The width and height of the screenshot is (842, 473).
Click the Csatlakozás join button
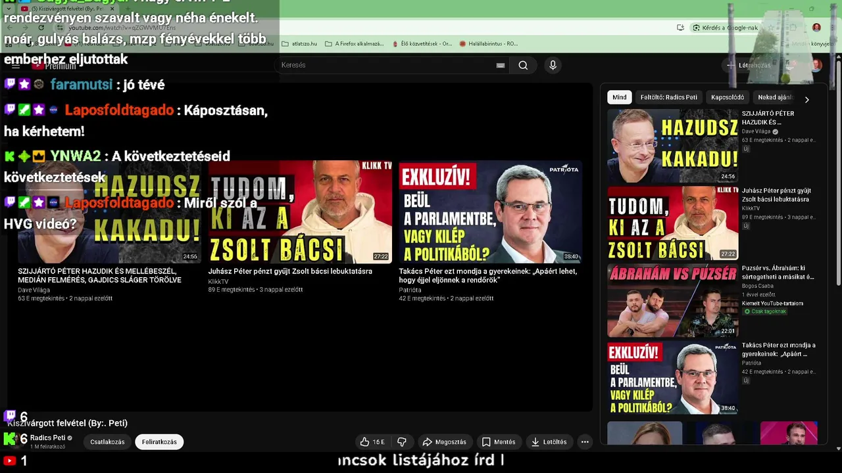pos(107,442)
